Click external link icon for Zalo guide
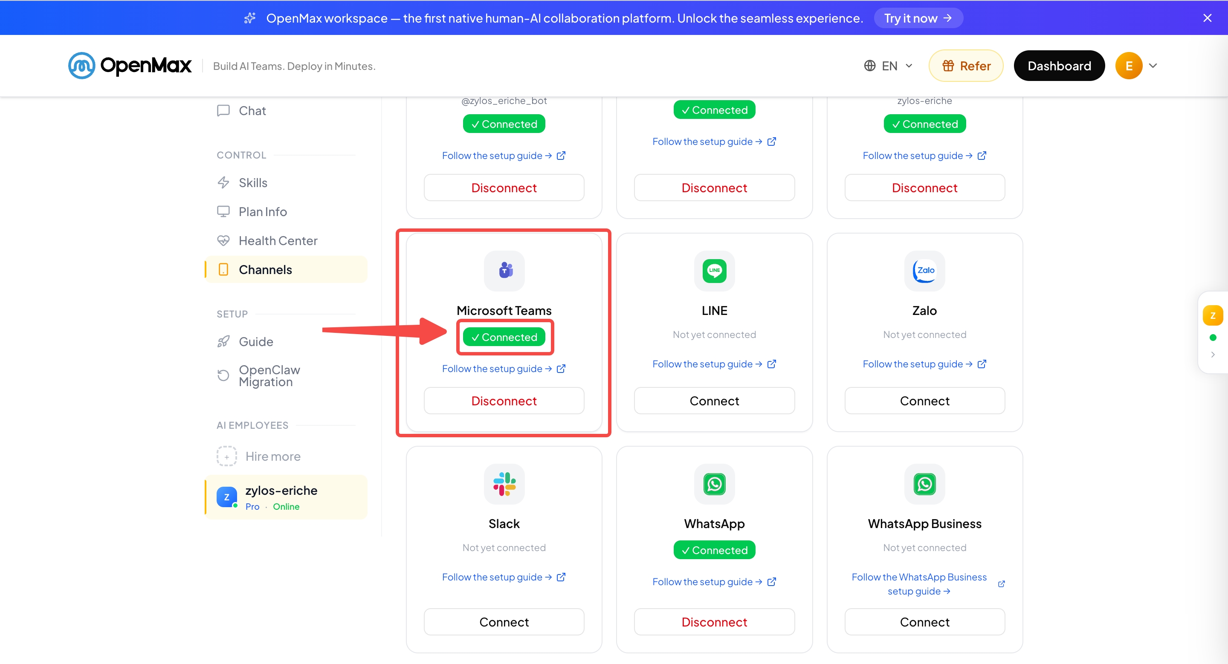 coord(982,364)
